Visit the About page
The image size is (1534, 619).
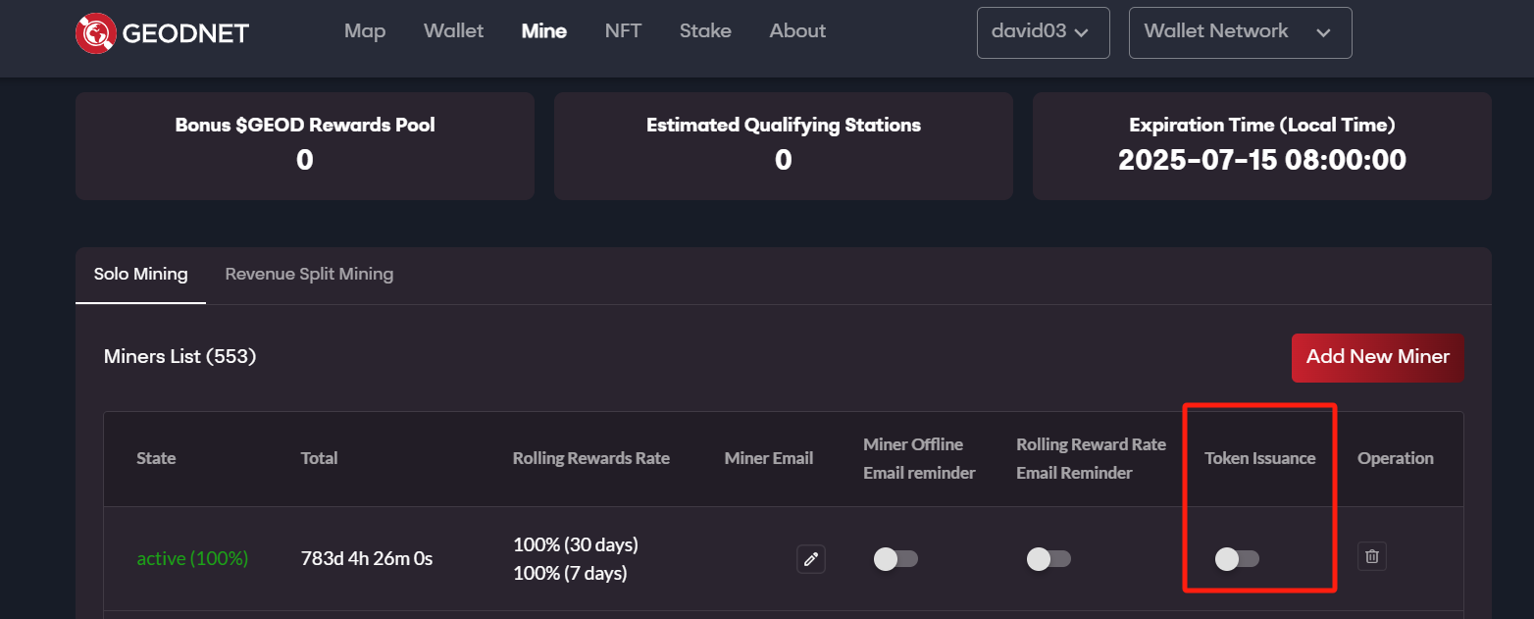tap(797, 31)
